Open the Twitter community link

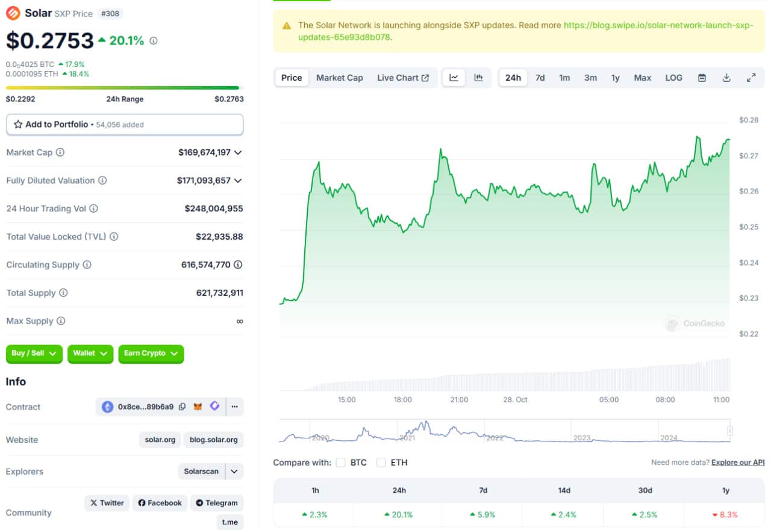click(107, 503)
